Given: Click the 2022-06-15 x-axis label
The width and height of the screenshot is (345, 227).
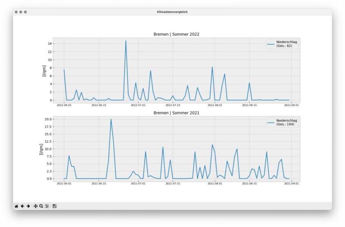Looking at the screenshot, I should pyautogui.click(x=99, y=105).
